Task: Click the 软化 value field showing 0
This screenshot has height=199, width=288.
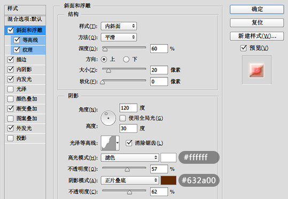Action: (x=159, y=82)
